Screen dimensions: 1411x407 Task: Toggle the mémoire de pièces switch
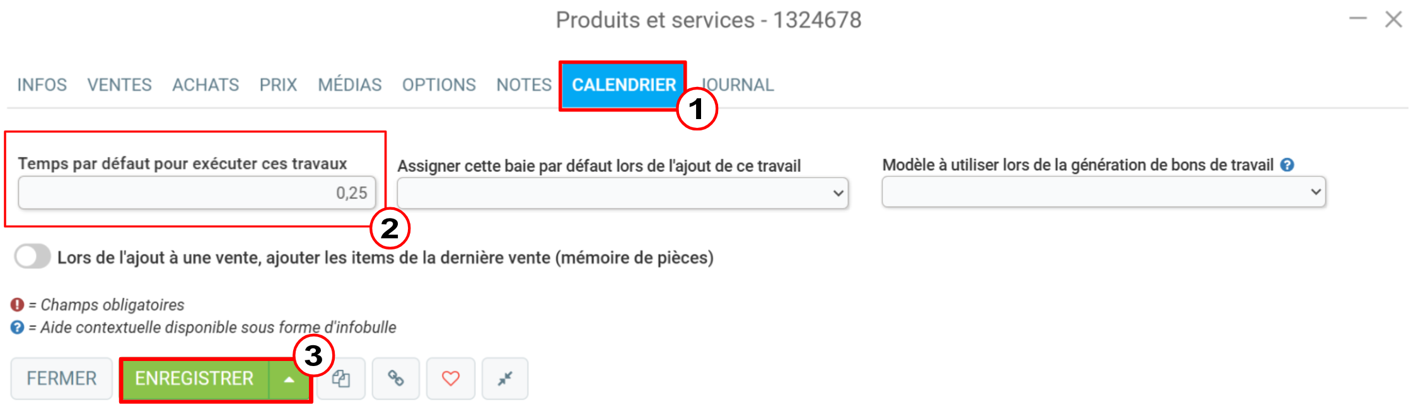coord(33,257)
